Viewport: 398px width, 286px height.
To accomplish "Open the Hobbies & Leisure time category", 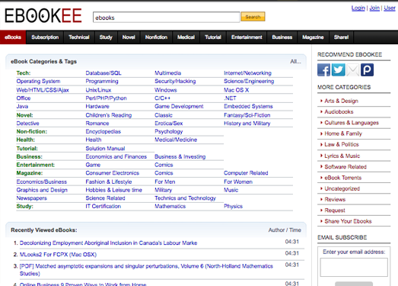I will pyautogui.click(x=113, y=190).
